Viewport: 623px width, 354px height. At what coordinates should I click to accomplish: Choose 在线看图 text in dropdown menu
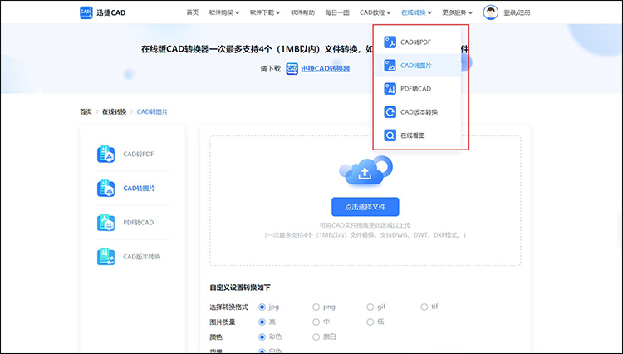(412, 135)
